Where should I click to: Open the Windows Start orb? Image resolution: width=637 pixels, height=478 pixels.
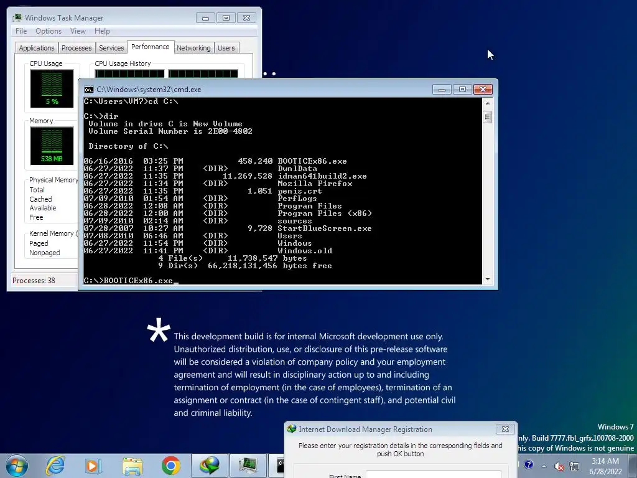[x=17, y=466]
